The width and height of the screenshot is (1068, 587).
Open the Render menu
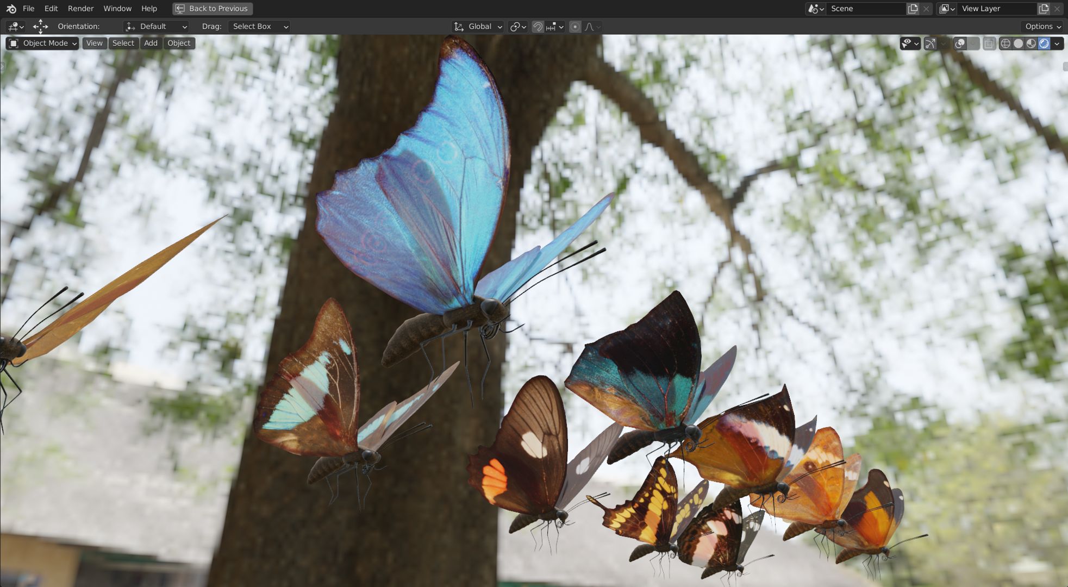80,9
